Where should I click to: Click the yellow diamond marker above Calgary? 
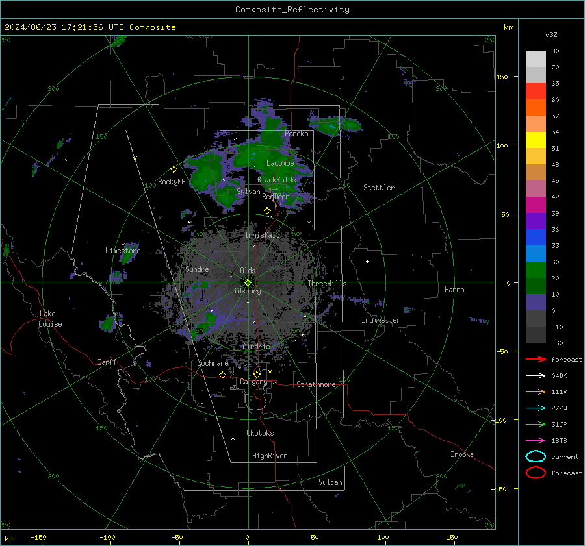[x=257, y=374]
